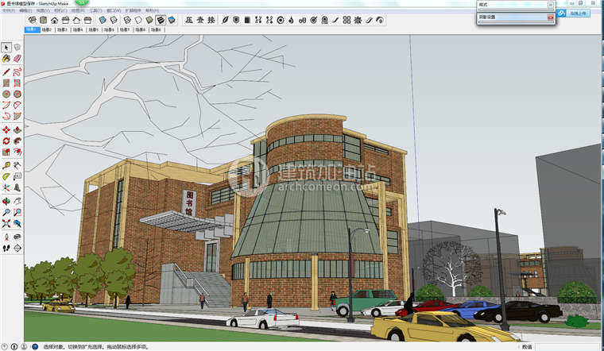Activate the Orbit camera tool
This screenshot has height=351, width=604.
[6, 200]
